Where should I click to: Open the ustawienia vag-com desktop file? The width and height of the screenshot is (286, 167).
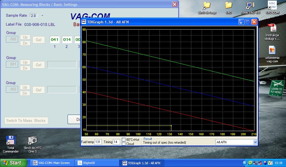[x=272, y=54]
